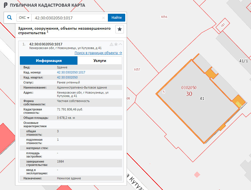Switch to the Услуги tab

[x=100, y=61]
